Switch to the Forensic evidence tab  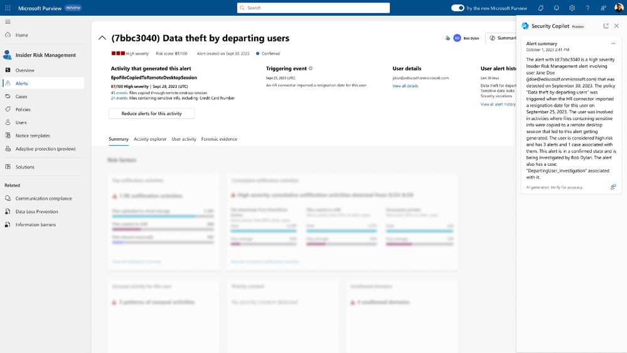coord(219,139)
